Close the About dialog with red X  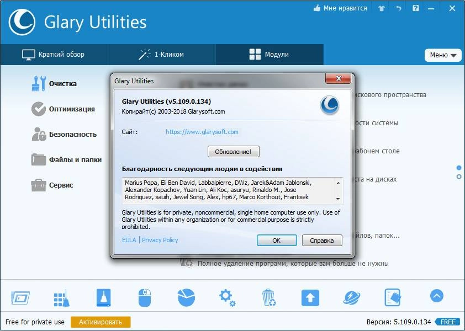[339, 78]
